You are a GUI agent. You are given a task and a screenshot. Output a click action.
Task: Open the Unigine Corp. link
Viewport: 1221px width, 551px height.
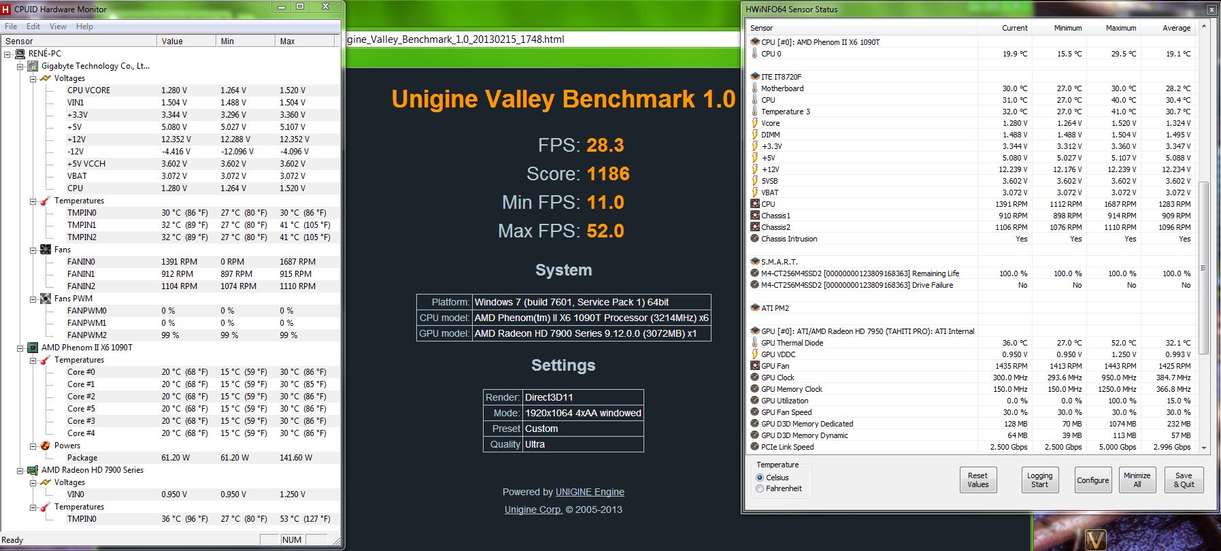pos(533,510)
